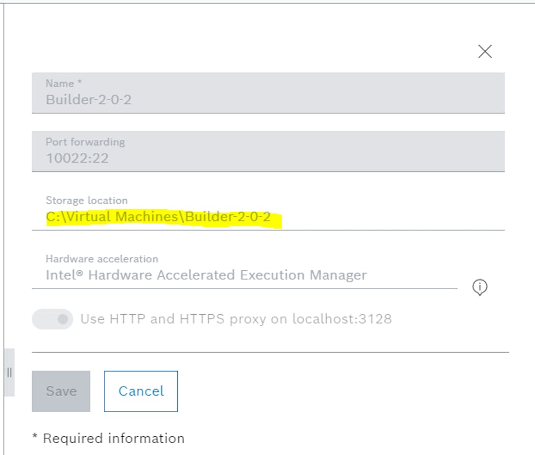Click the underline beneath Storage location field
This screenshot has height=455, width=535.
(268, 230)
